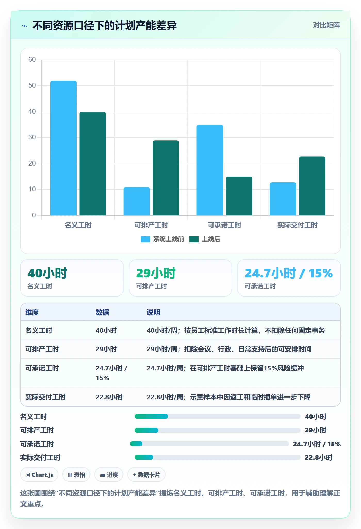This screenshot has height=529, width=361.
Task: Click the 数据卡片 tag chip
Action: (x=146, y=475)
